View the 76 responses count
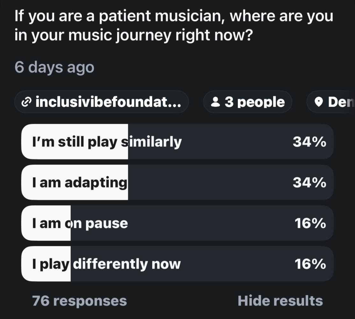This screenshot has width=355, height=319. point(80,301)
